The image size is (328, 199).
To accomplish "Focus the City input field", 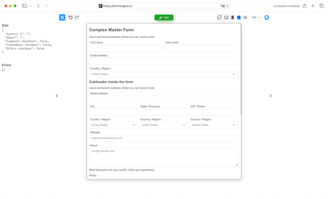I will coord(113,112).
